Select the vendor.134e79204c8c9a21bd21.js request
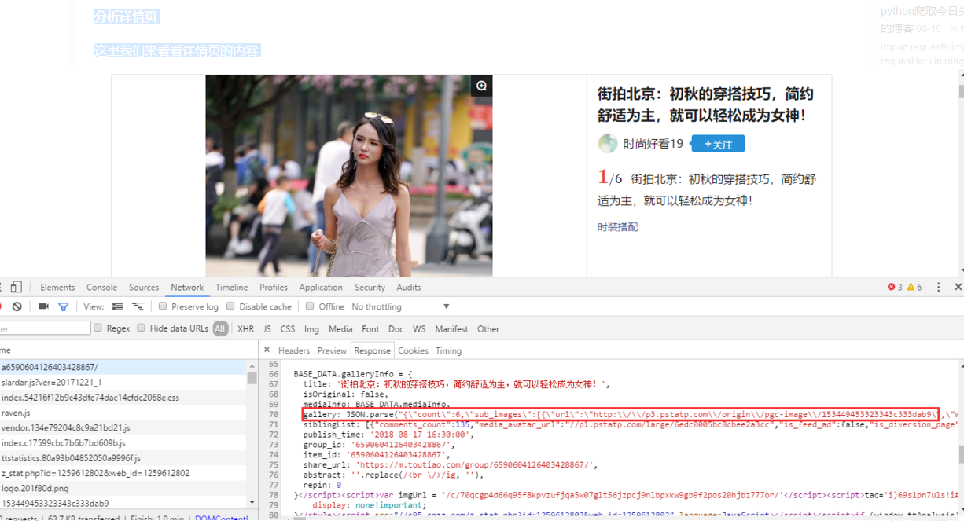 [x=123, y=427]
